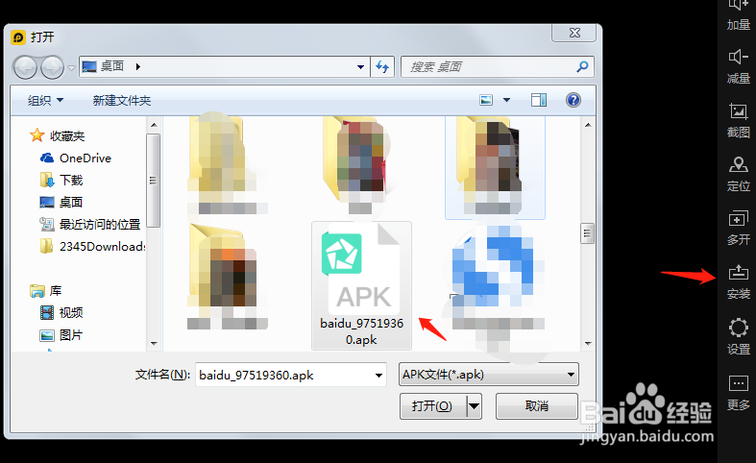The height and width of the screenshot is (463, 756).
Task: Select 收藏夹 favorites in navigation pane
Action: click(x=67, y=136)
